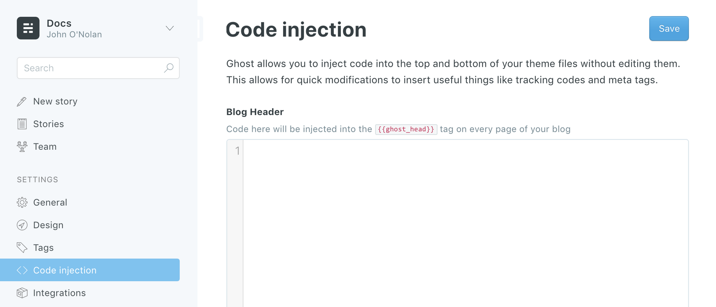The width and height of the screenshot is (716, 307).
Task: Click the Team people icon
Action: pos(22,147)
